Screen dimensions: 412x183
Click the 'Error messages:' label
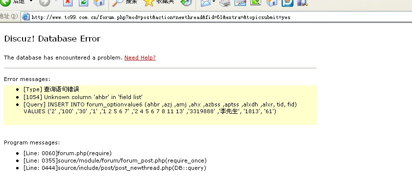coord(27,79)
